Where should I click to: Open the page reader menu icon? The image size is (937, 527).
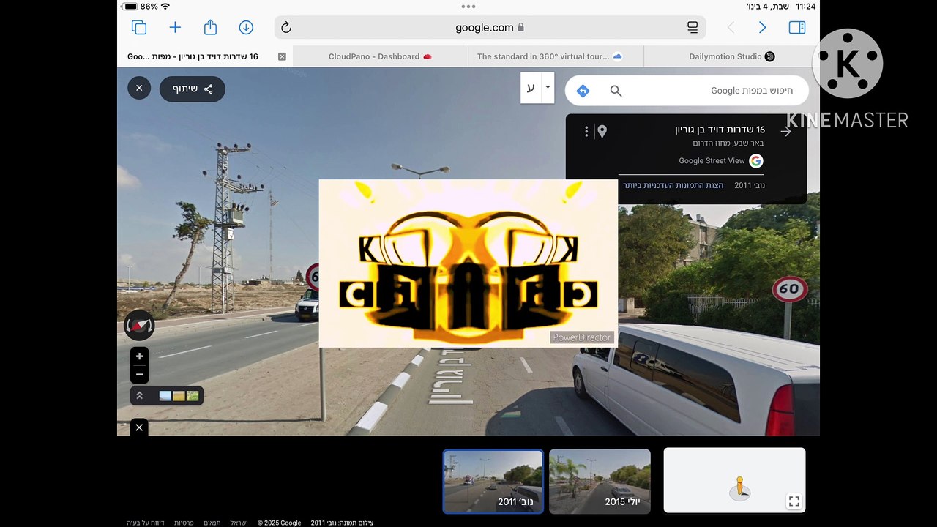693,27
